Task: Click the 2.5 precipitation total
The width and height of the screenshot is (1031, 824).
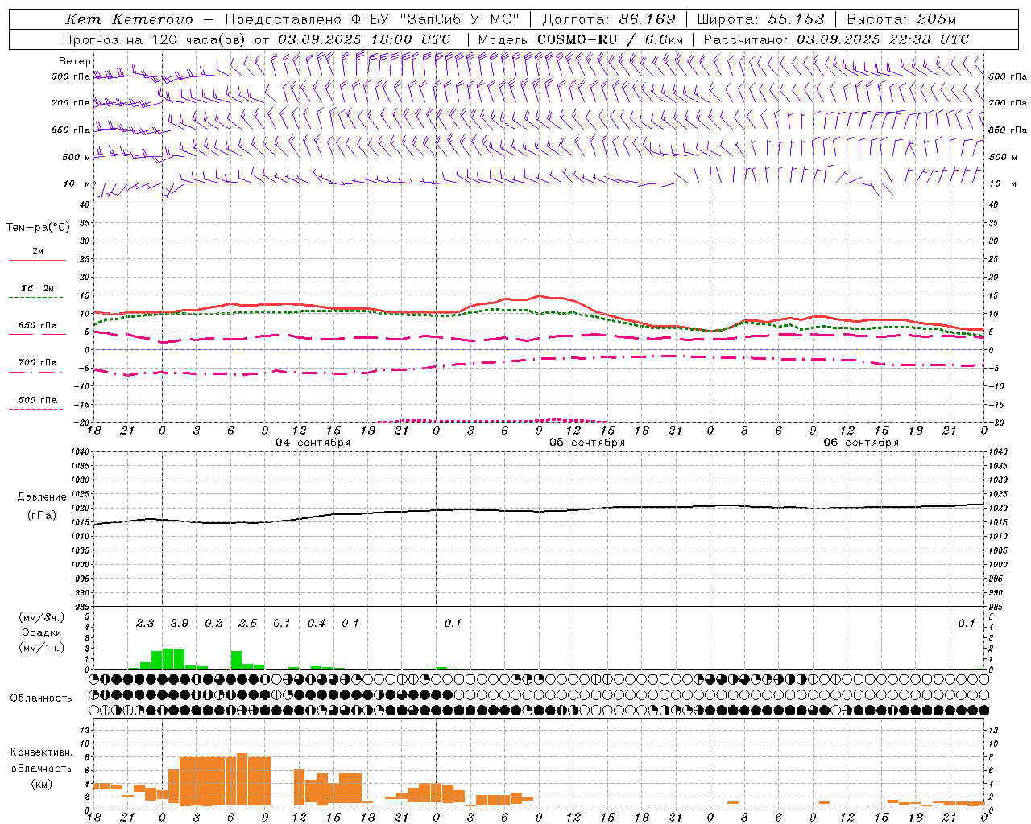Action: [x=247, y=624]
